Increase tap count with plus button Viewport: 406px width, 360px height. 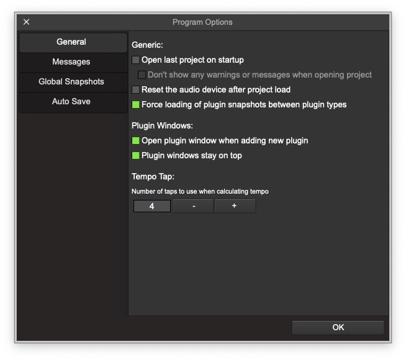pyautogui.click(x=235, y=206)
